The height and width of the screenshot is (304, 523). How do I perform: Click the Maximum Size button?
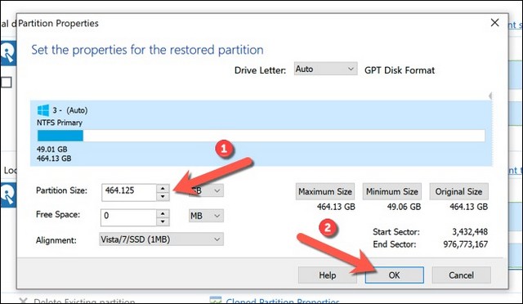325,191
